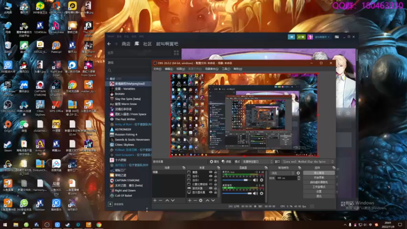
Task: Collapse the 最近 category in Steam library
Action: [x=108, y=79]
